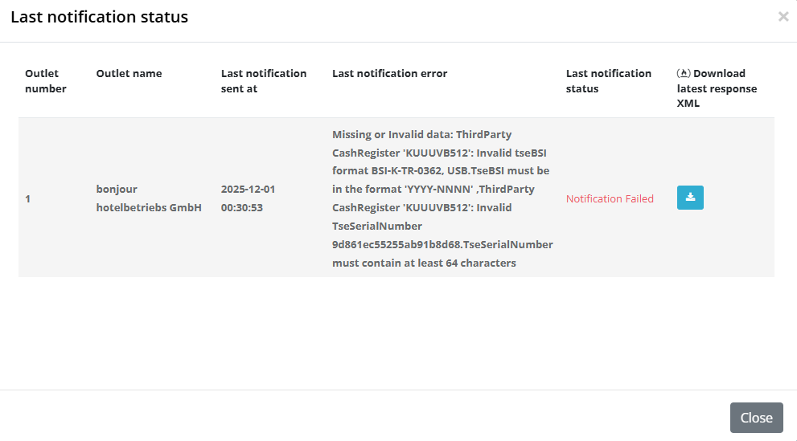Dismiss dialog with the top-right X

(783, 16)
